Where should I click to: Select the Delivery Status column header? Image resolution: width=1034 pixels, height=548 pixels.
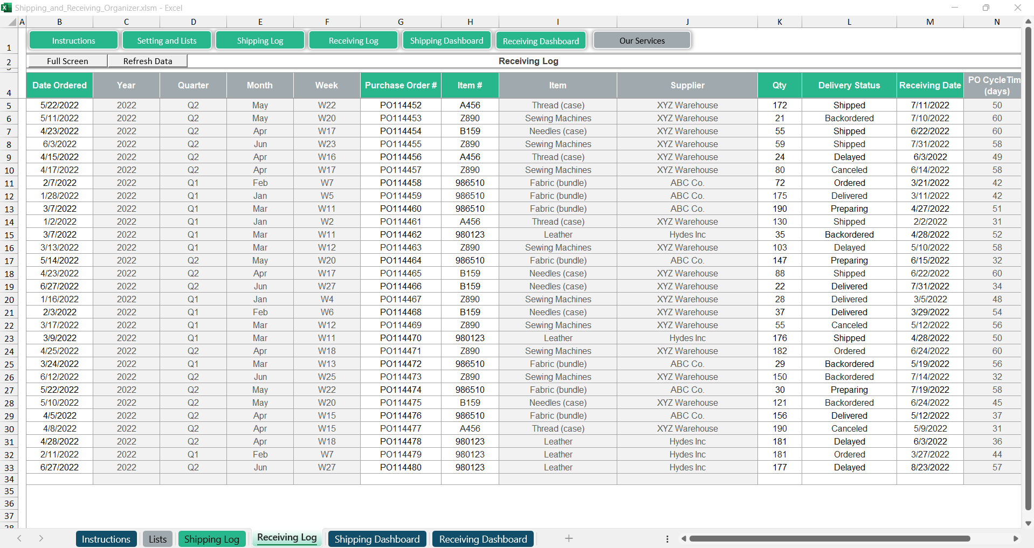pos(849,85)
